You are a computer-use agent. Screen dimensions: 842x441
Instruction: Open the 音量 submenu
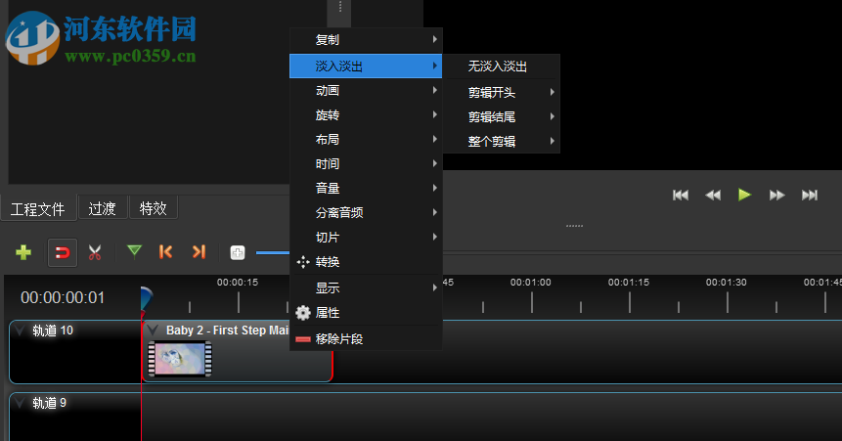(366, 188)
